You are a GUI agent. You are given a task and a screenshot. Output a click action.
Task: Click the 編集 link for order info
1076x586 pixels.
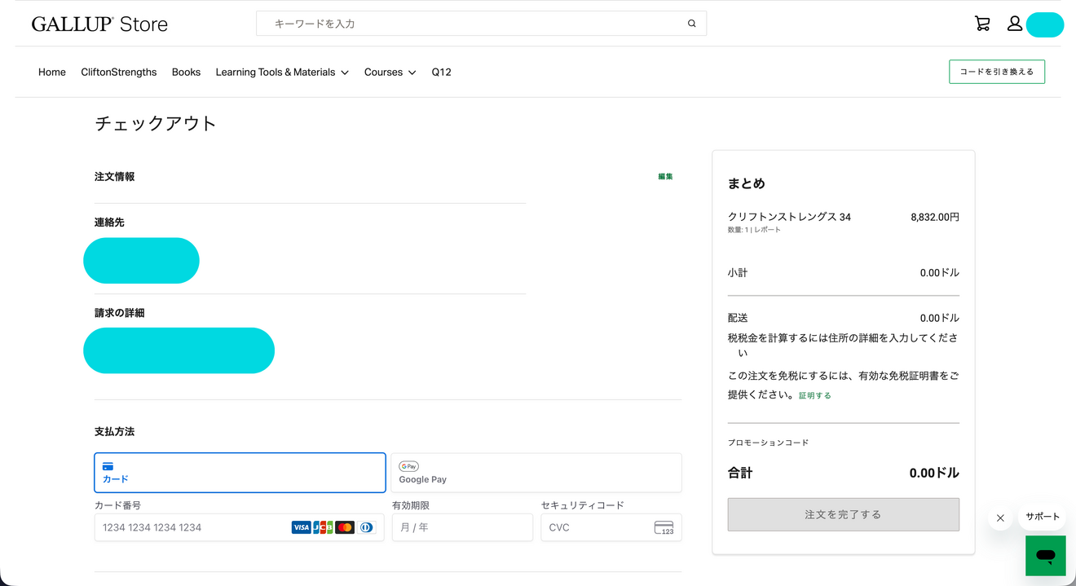pos(665,176)
